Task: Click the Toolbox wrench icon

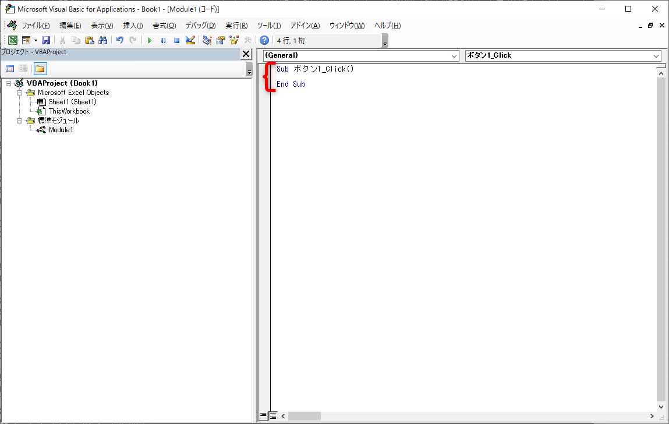Action: (x=248, y=40)
